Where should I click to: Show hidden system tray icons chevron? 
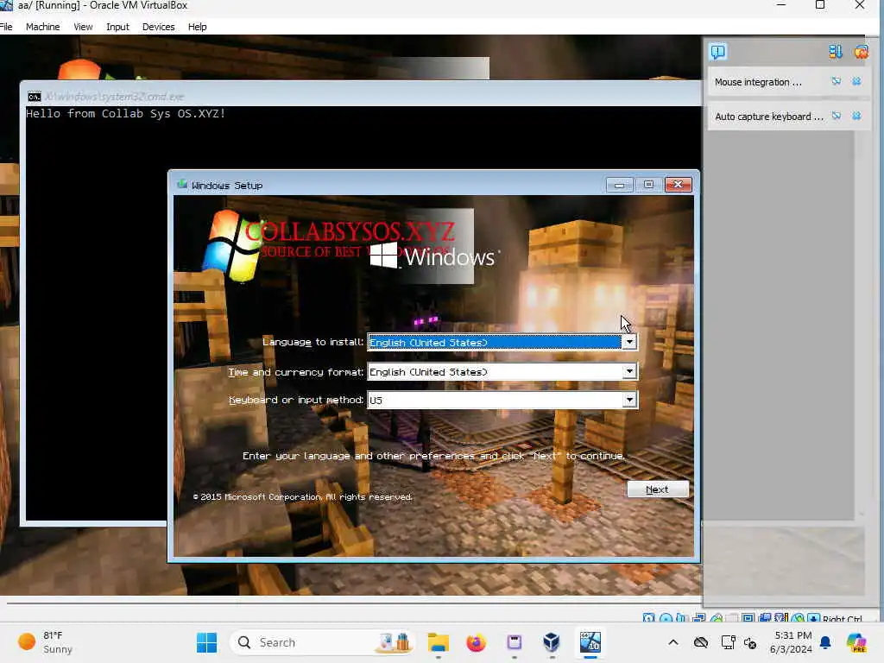coord(673,642)
